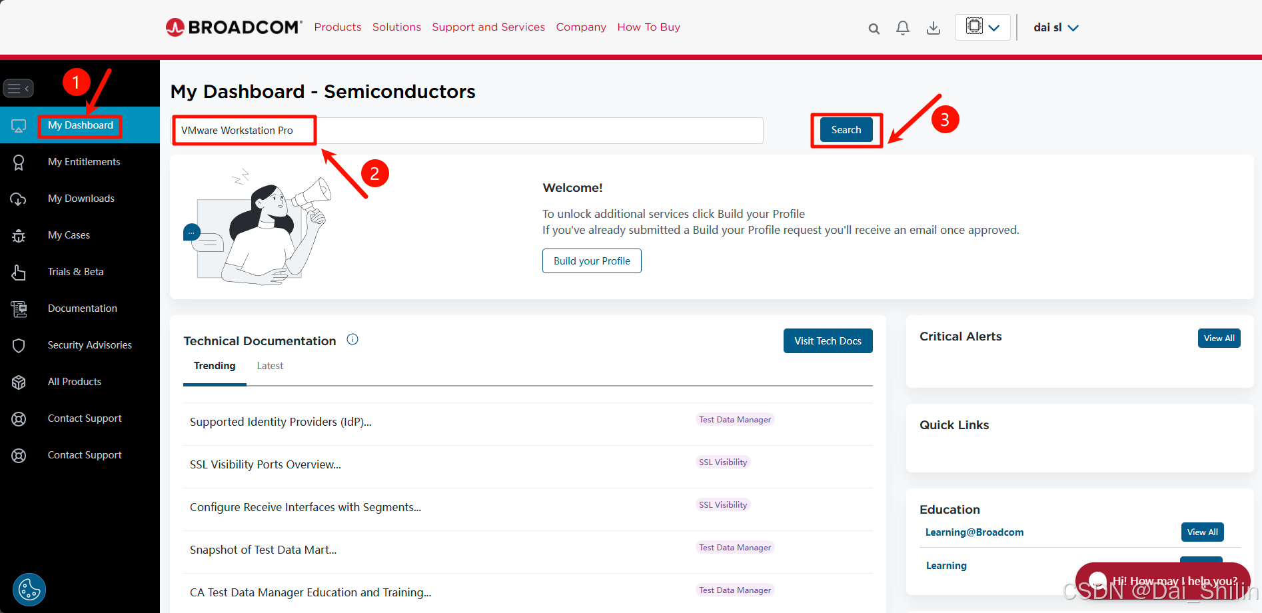This screenshot has height=613, width=1262.
Task: Click the Technical Documentation info icon
Action: click(352, 340)
